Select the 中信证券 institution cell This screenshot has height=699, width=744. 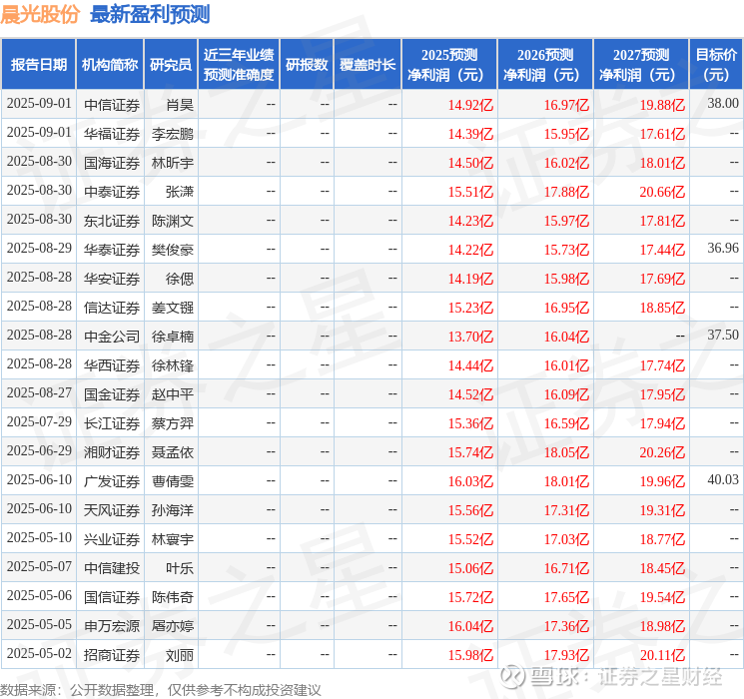click(x=112, y=105)
